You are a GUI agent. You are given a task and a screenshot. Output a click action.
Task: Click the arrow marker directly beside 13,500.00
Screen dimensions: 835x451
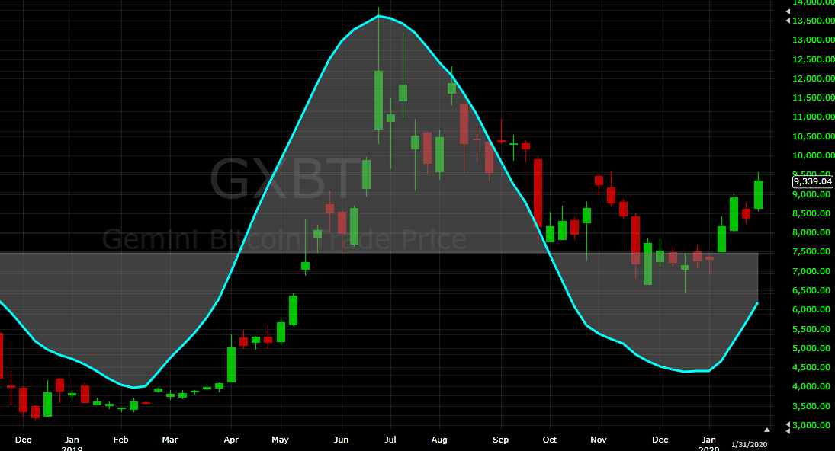[788, 21]
